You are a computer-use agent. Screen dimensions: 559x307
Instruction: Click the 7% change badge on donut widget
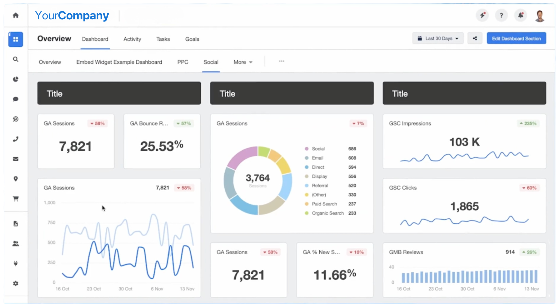click(358, 123)
